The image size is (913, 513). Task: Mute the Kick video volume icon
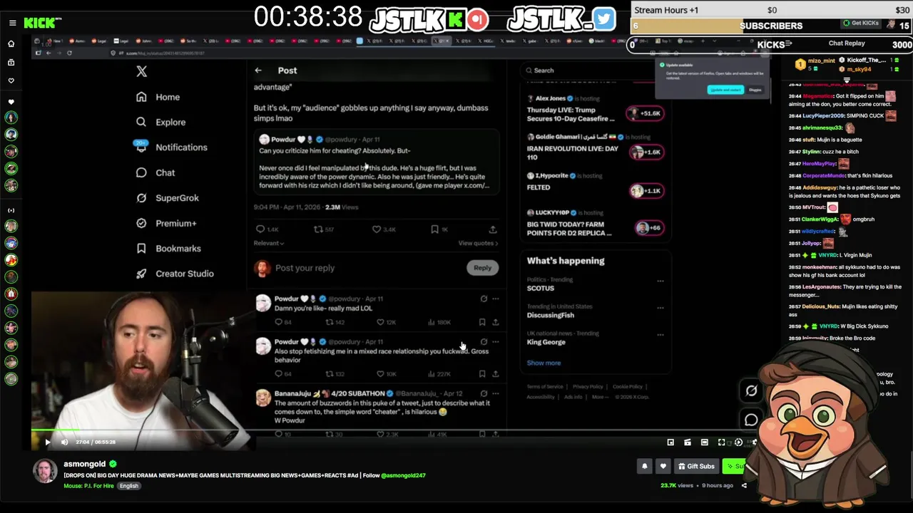point(64,442)
